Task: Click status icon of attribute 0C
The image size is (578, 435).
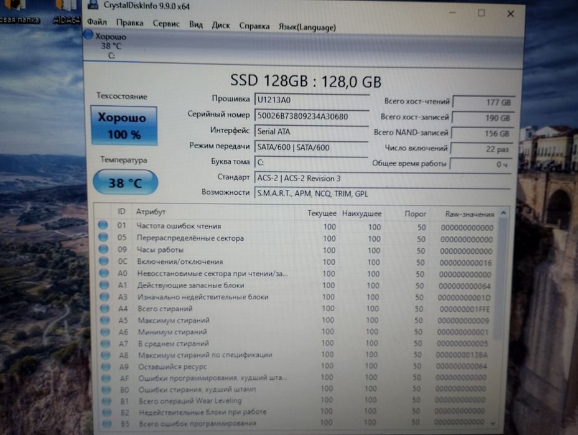Action: click(x=104, y=261)
